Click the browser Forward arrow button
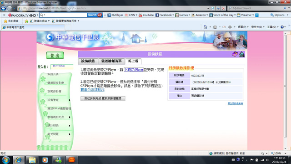The width and height of the screenshot is (291, 164). (10, 8)
